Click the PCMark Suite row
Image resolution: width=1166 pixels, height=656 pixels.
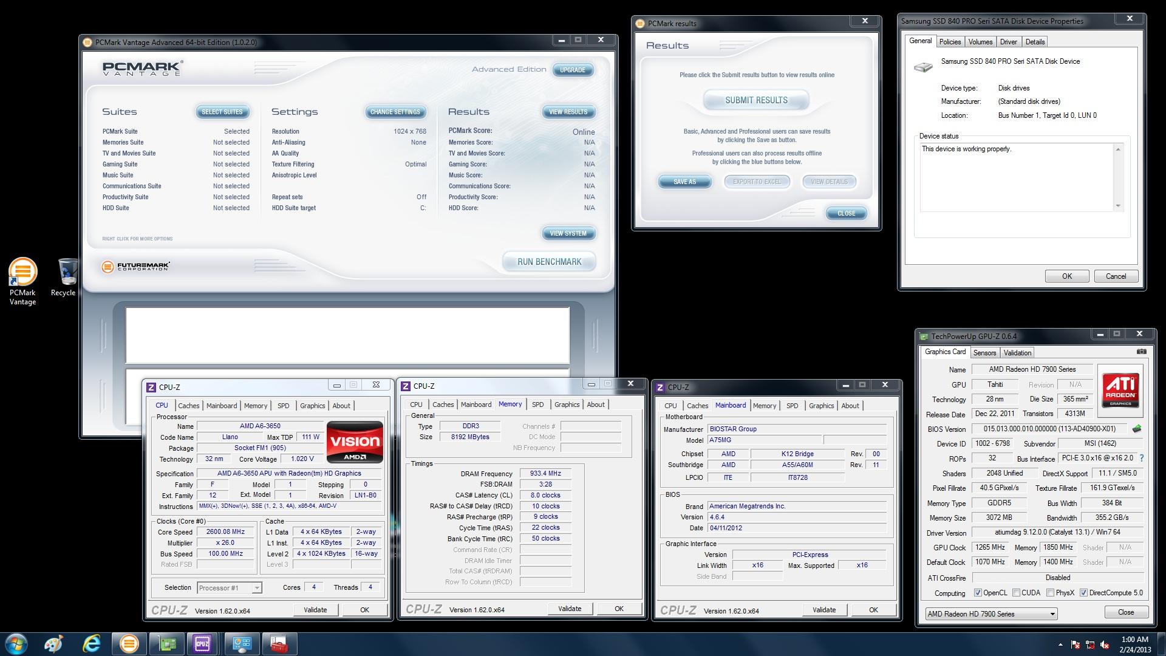pos(176,131)
